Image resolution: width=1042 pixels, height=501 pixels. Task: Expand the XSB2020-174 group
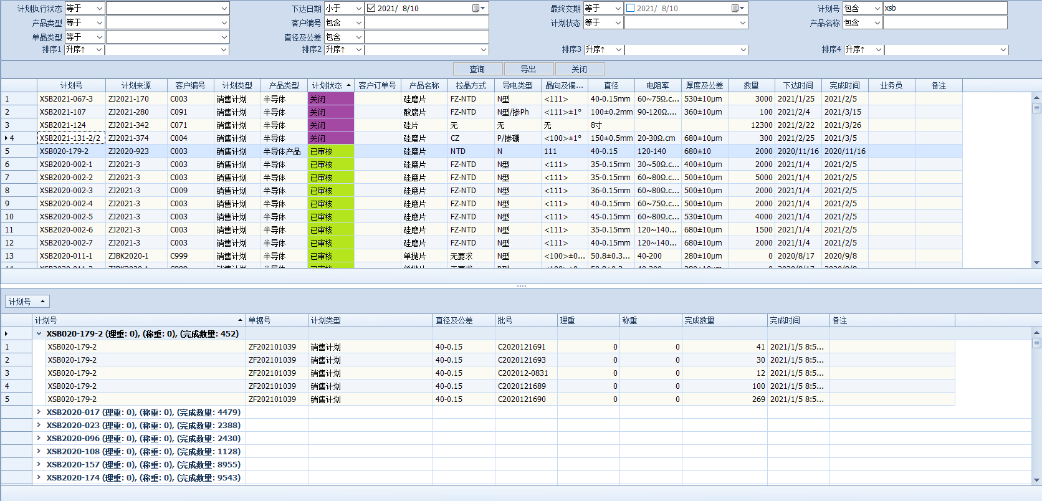pyautogui.click(x=39, y=477)
